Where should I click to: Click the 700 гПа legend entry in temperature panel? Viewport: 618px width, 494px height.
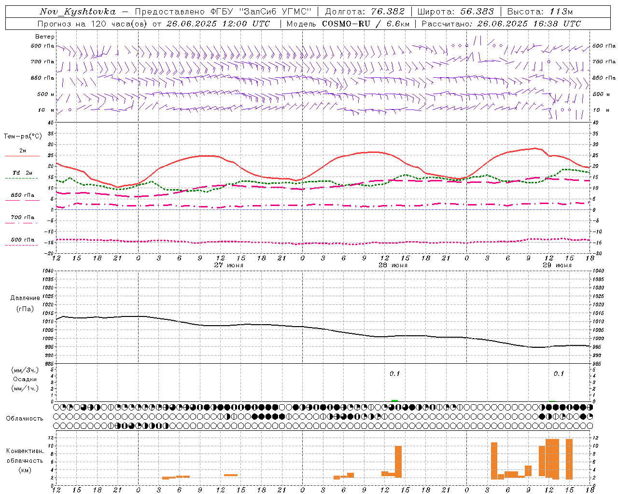(x=23, y=218)
